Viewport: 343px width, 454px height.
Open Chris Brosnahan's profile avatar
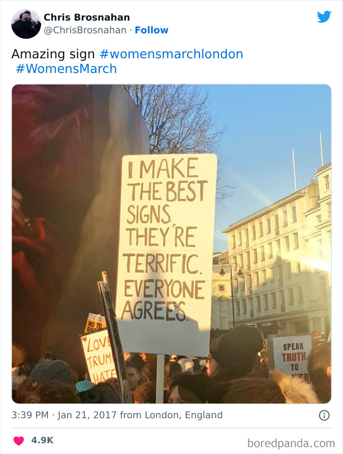pos(26,24)
